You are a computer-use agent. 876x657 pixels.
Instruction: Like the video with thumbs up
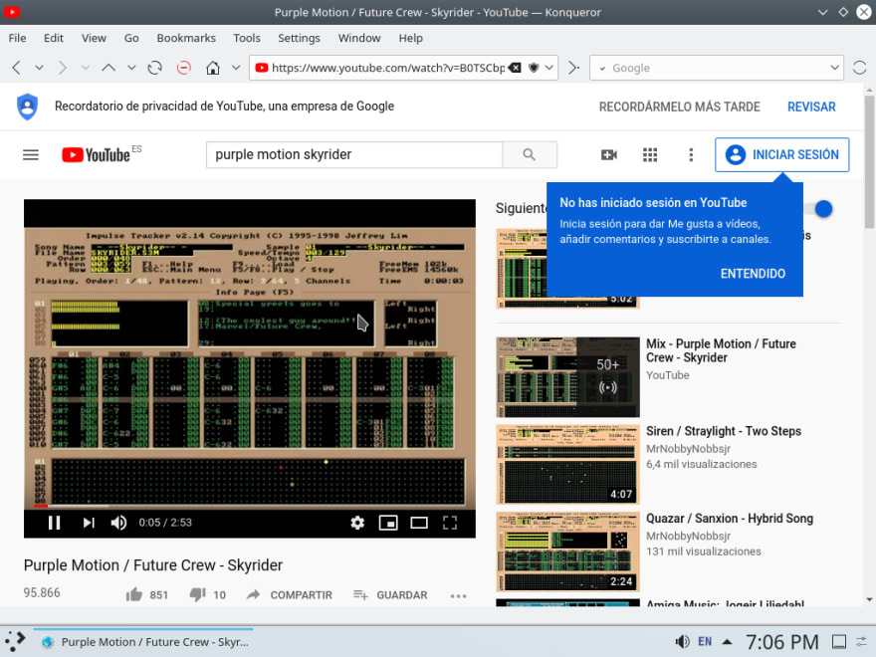click(x=134, y=594)
